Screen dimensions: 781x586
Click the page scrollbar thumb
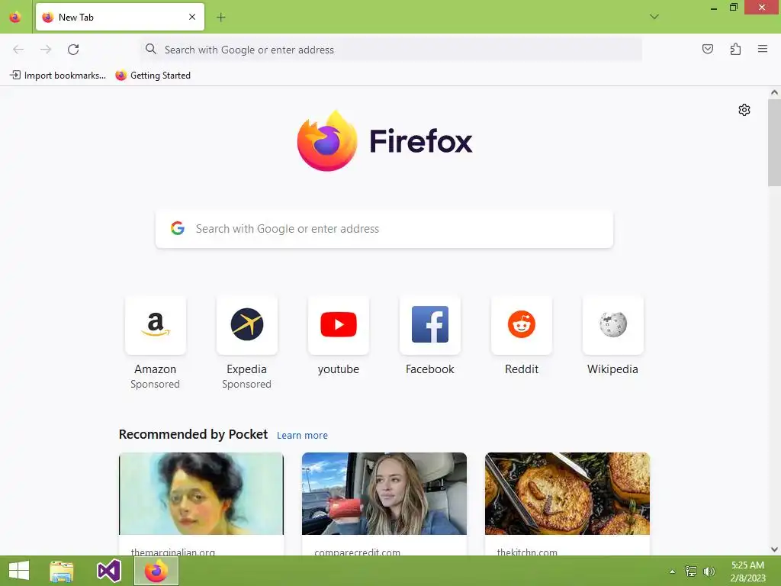(x=774, y=143)
